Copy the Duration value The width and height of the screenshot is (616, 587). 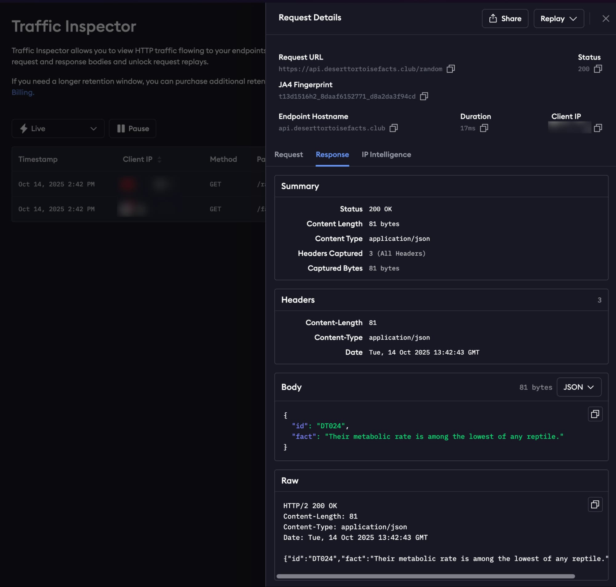coord(484,128)
